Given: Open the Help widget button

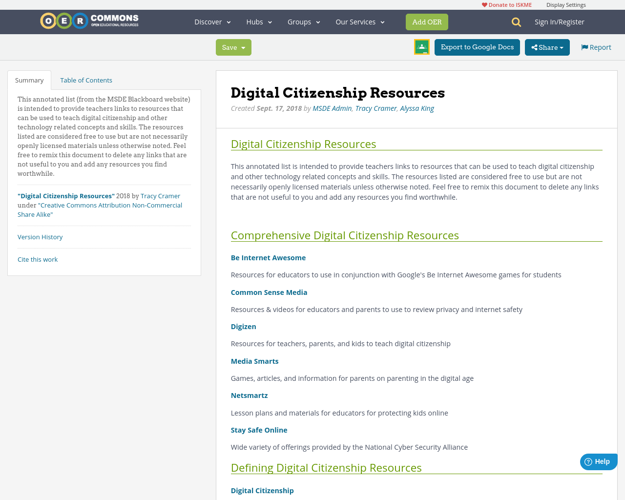Looking at the screenshot, I should 598,461.
